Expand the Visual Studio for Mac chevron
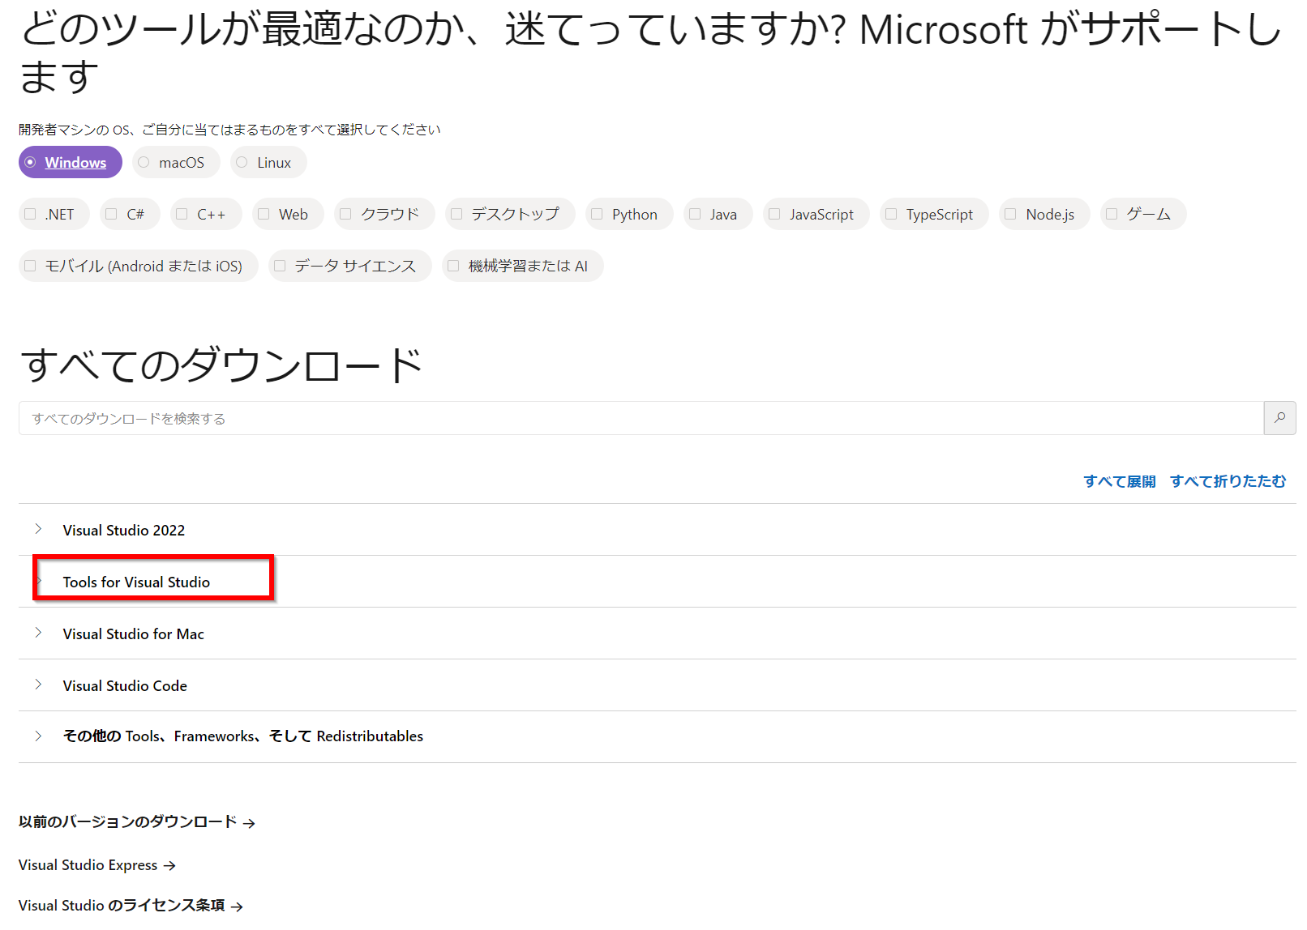1307x930 pixels. pos(38,633)
